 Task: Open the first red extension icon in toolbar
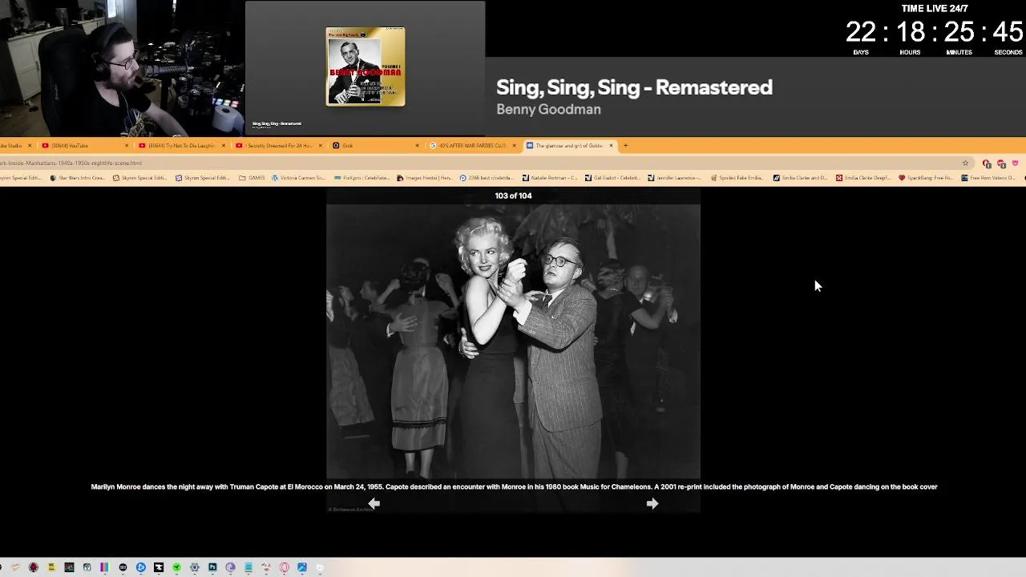[987, 163]
